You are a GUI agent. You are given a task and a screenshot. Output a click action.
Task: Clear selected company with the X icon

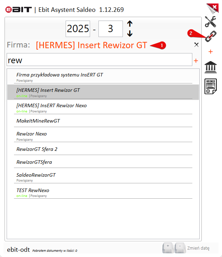click(x=196, y=45)
